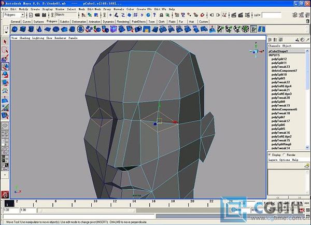The image size is (311, 225).
Task: Open the shelf menu arrow at left
Action: point(6,32)
